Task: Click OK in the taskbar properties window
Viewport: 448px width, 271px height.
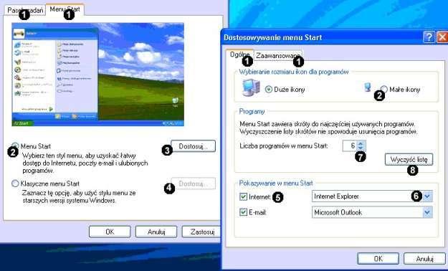Action: click(x=110, y=232)
